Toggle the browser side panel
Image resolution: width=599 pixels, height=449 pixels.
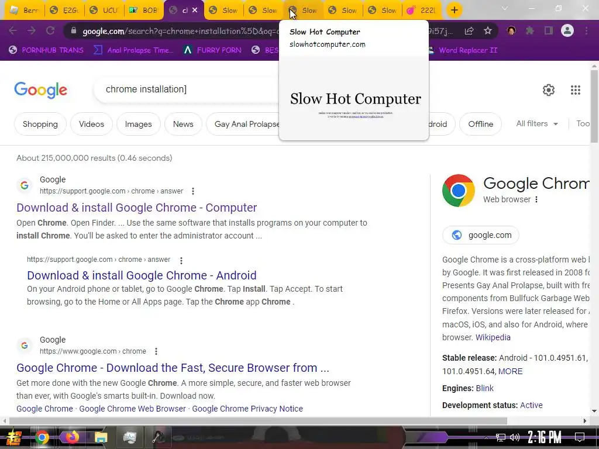(x=549, y=30)
